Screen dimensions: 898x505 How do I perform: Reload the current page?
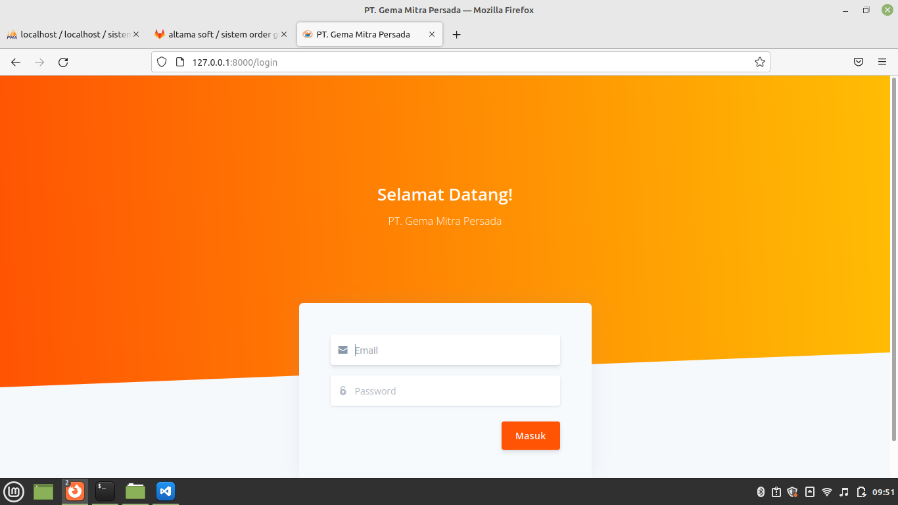(x=63, y=62)
